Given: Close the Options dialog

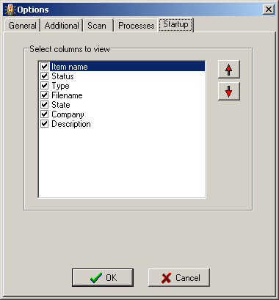Looking at the screenshot, I should coord(269,10).
